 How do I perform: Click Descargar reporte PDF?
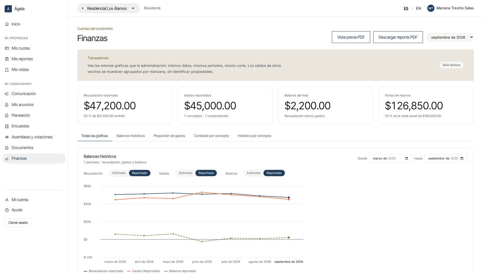point(398,37)
